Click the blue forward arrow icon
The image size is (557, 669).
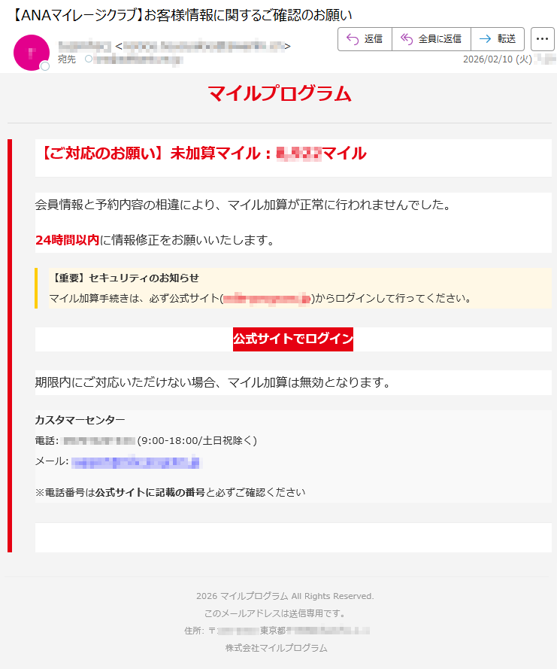point(485,39)
